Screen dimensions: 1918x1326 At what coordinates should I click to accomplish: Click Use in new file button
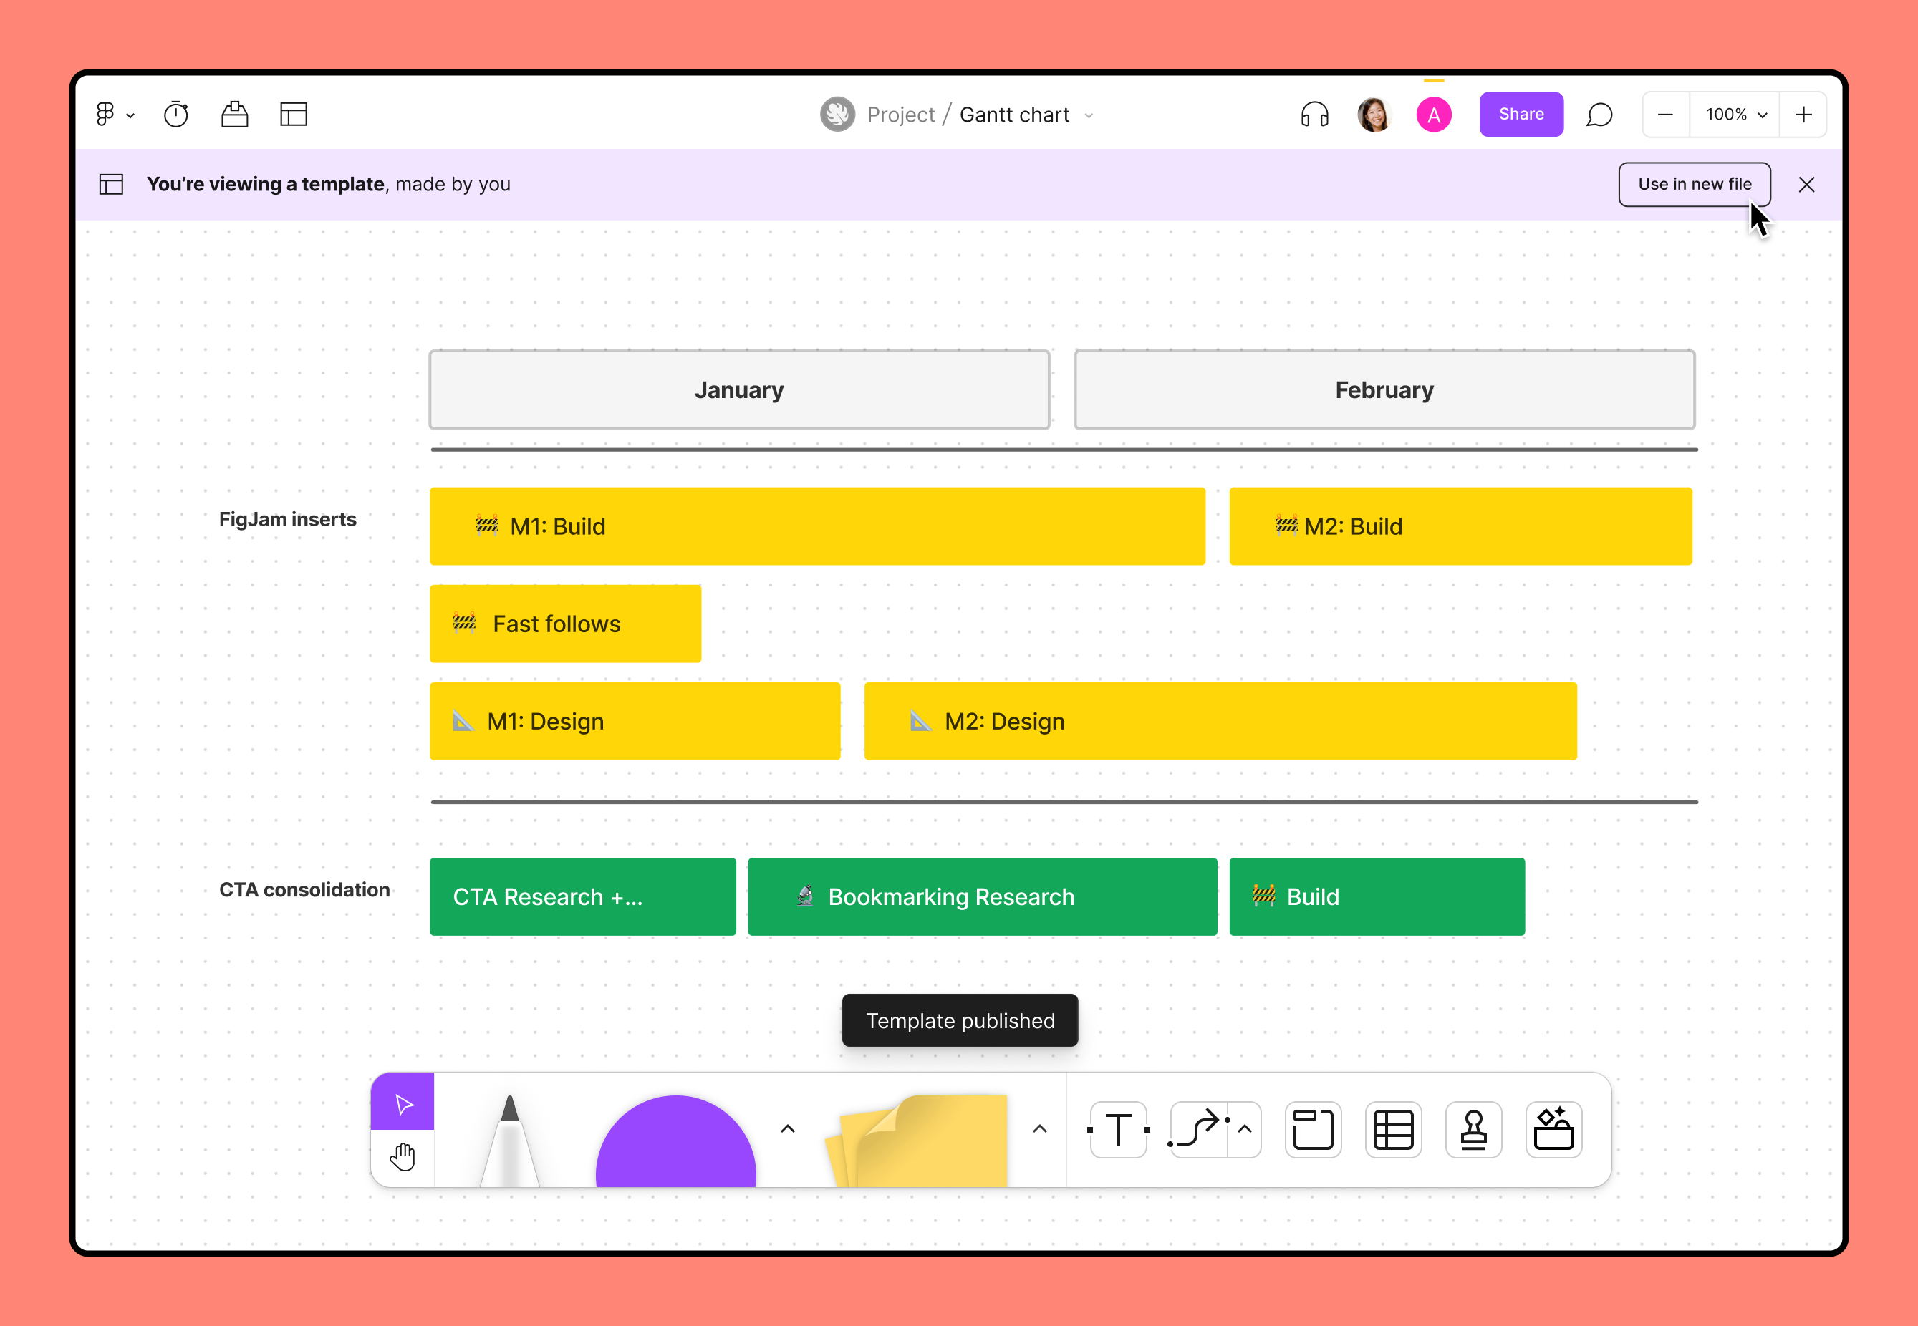pos(1694,185)
